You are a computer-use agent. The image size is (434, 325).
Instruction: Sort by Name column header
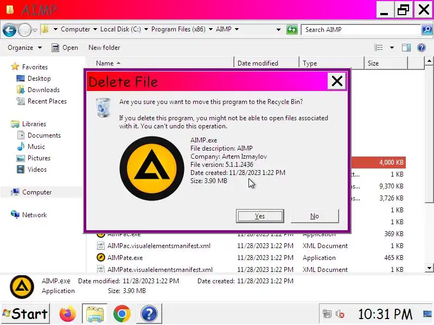click(161, 63)
